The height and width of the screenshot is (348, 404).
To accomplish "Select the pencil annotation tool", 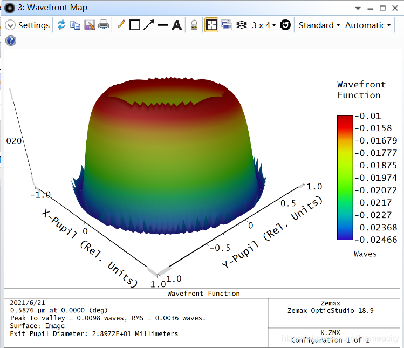I will 121,24.
